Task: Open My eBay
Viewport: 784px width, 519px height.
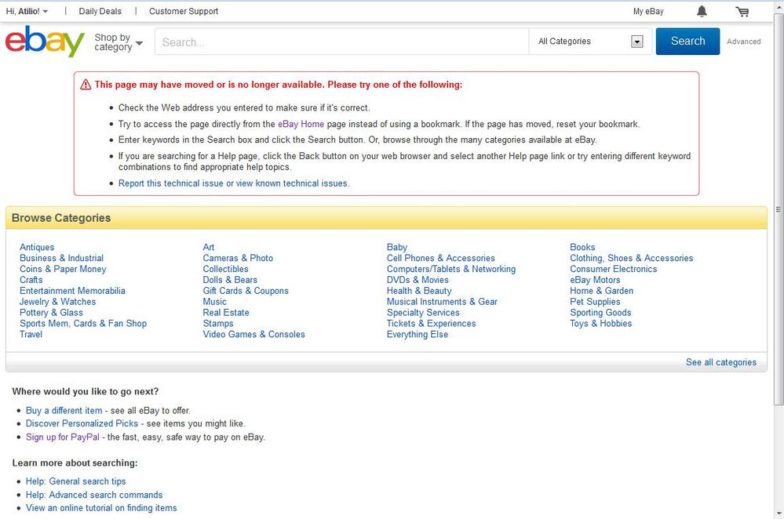Action: click(648, 11)
